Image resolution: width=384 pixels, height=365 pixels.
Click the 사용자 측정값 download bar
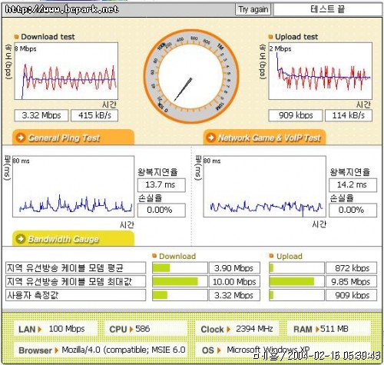[180, 295]
